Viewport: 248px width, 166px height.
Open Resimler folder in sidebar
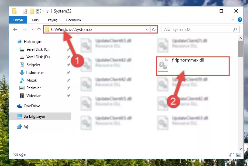pos(33,88)
